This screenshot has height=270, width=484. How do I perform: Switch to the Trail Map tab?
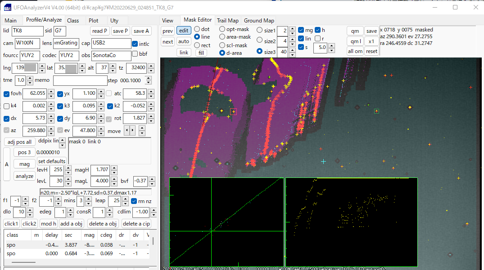coord(227,21)
